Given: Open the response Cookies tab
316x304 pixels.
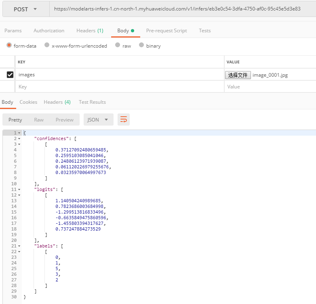Looking at the screenshot, I should tap(28, 102).
